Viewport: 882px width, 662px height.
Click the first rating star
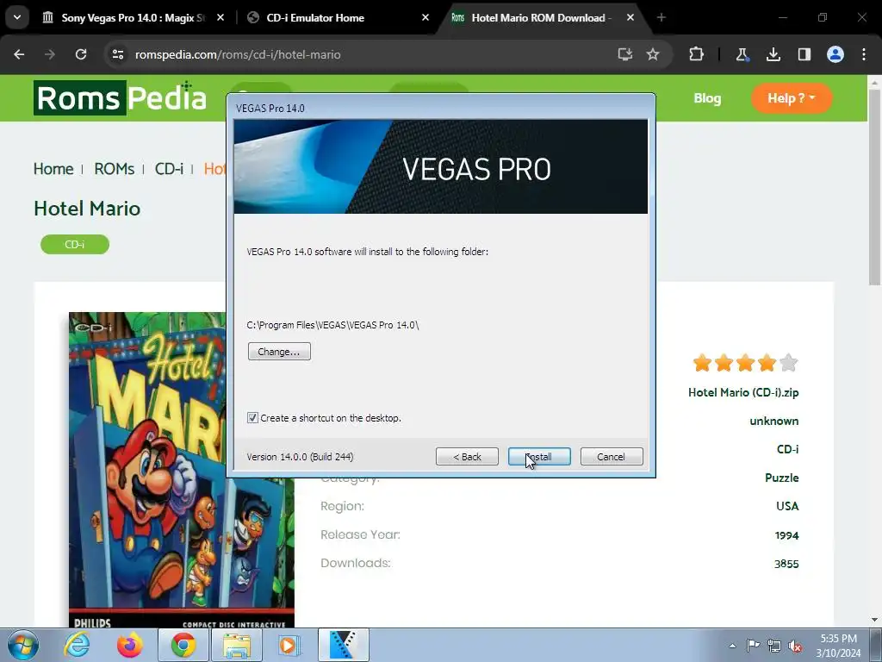[x=702, y=363]
